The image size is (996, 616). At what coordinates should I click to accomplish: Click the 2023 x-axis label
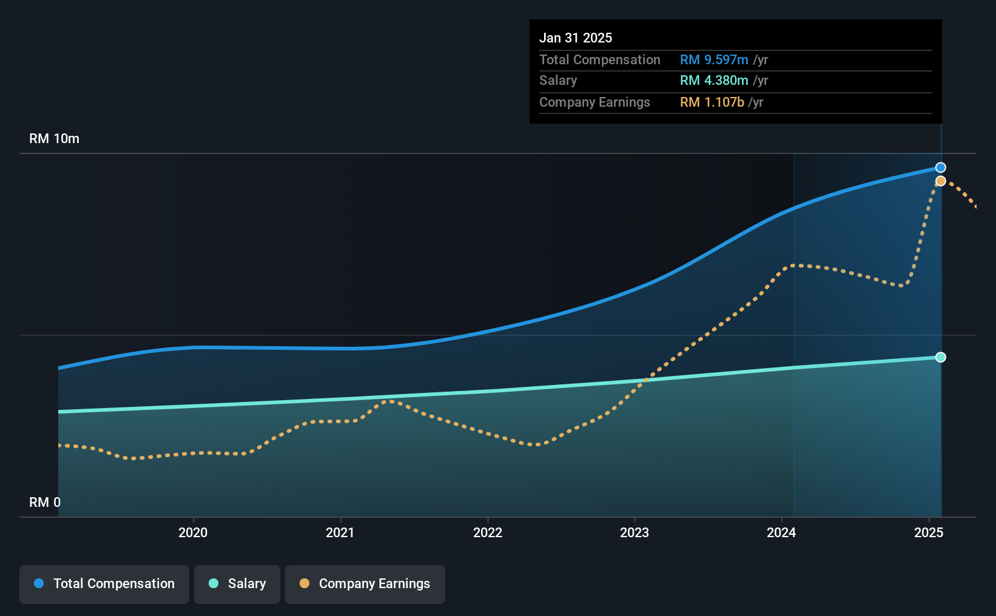634,532
